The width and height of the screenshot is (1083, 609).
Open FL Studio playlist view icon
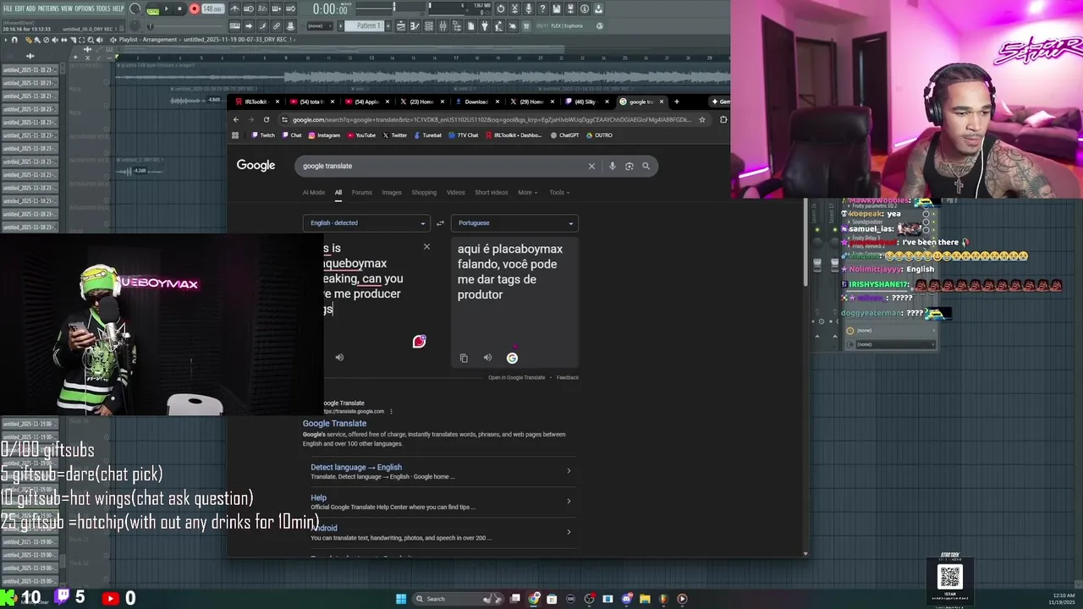click(x=401, y=26)
